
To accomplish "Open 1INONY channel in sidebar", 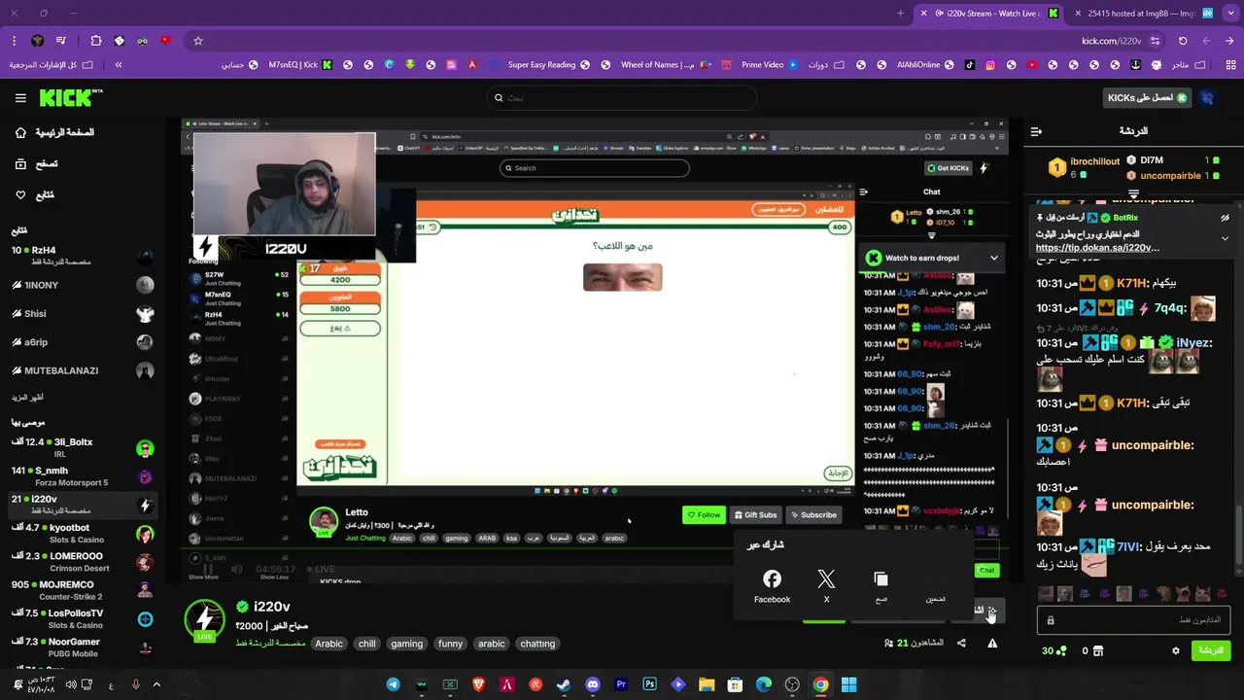I will pyautogui.click(x=83, y=285).
